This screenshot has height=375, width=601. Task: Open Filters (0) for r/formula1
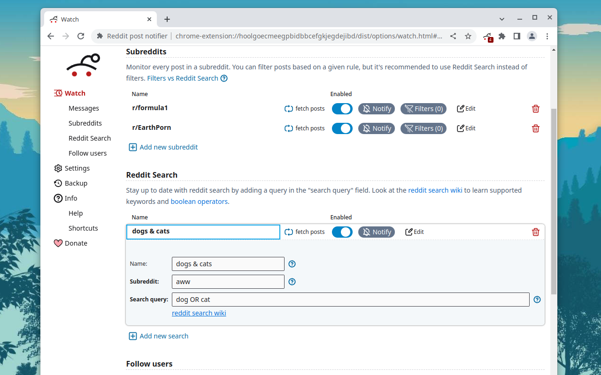(x=424, y=109)
